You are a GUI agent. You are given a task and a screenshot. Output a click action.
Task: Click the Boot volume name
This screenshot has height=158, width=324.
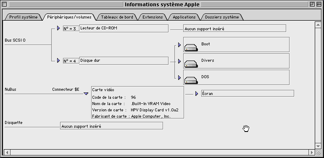coord(205,44)
